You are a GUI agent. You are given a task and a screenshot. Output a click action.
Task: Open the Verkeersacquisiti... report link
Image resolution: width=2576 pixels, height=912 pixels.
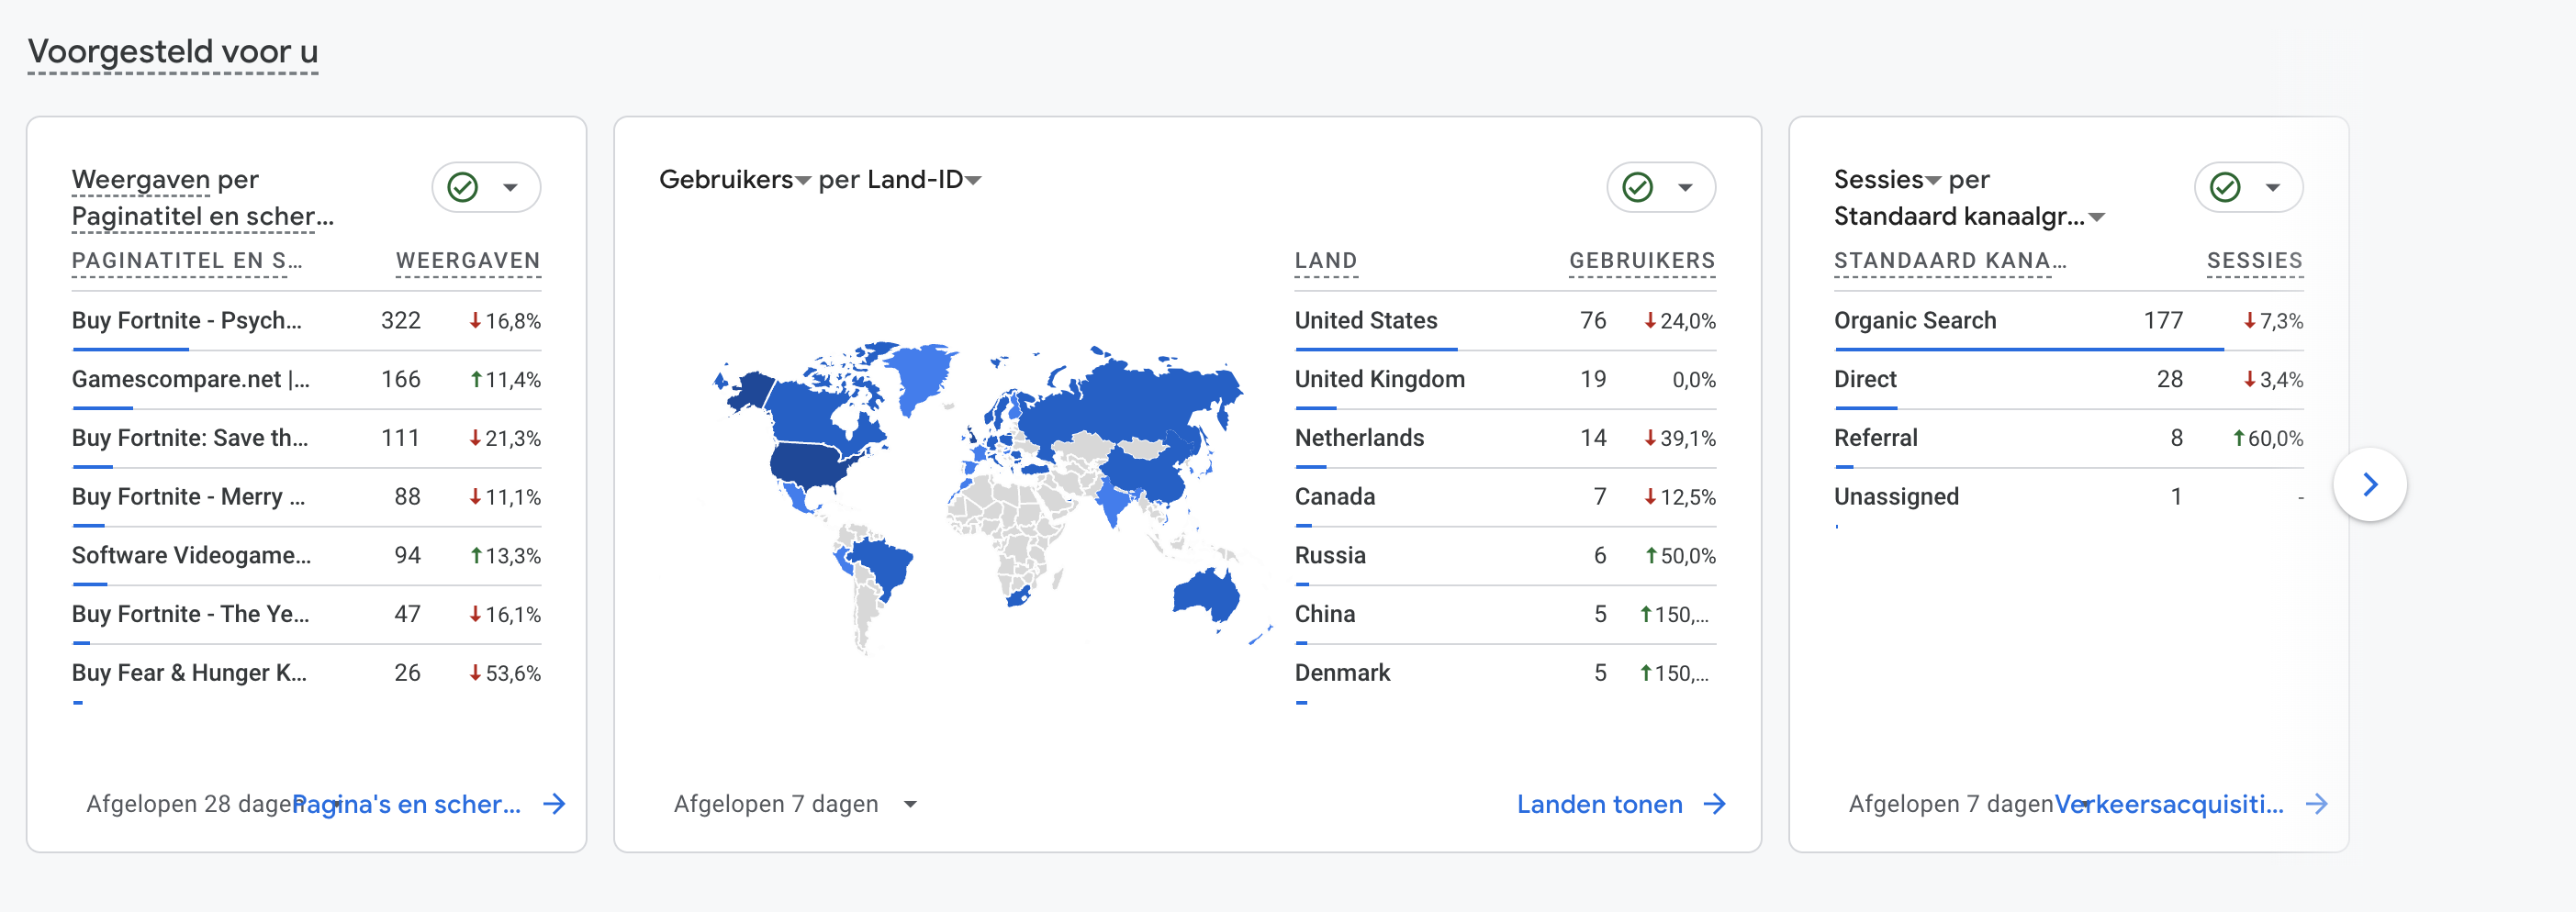tap(2169, 804)
